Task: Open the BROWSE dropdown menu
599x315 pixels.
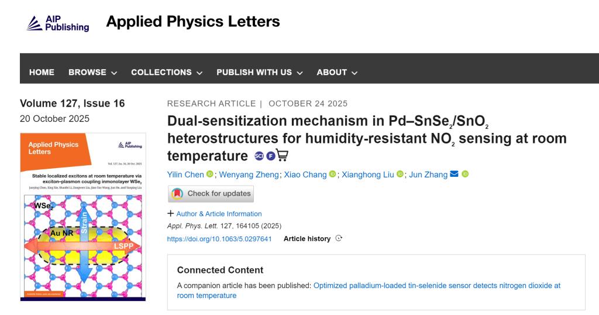Action: (x=92, y=73)
